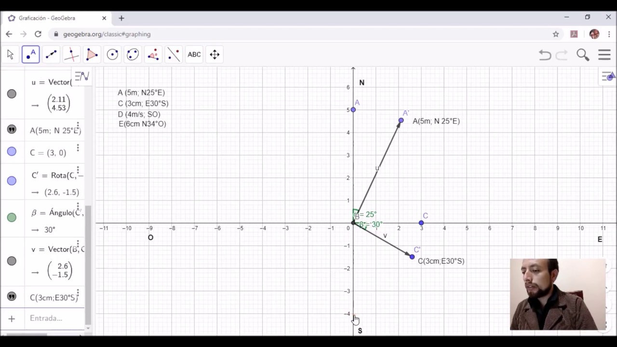Viewport: 617px width, 347px height.
Task: Click the green angle label 25°
Action: click(x=369, y=214)
